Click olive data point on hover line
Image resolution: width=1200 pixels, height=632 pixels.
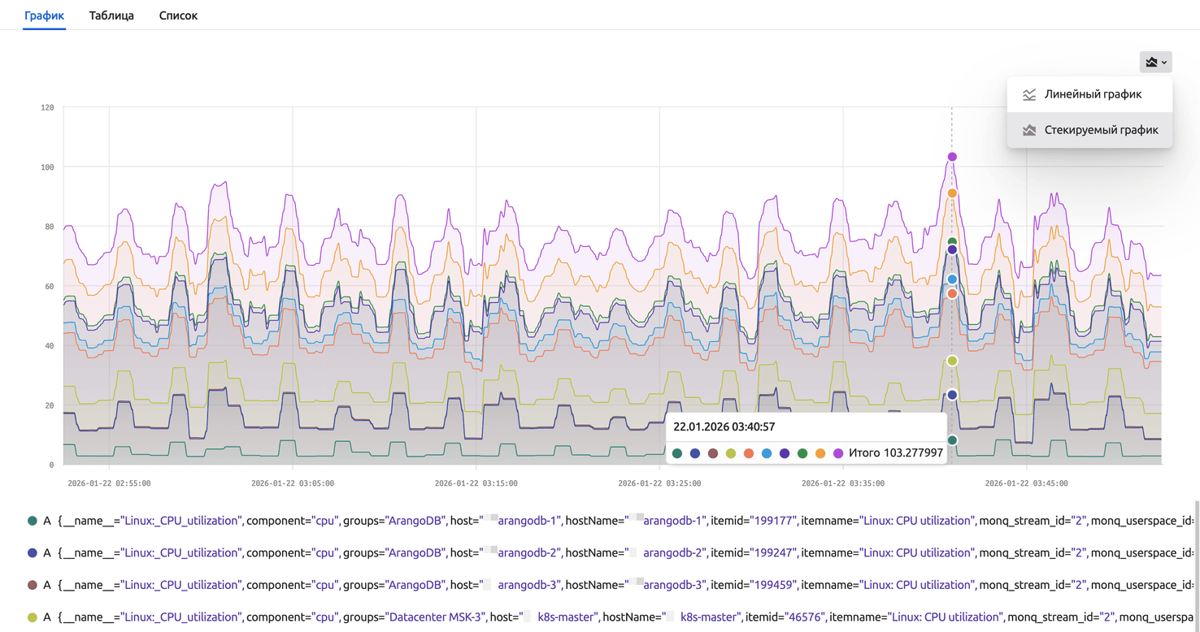(x=952, y=361)
